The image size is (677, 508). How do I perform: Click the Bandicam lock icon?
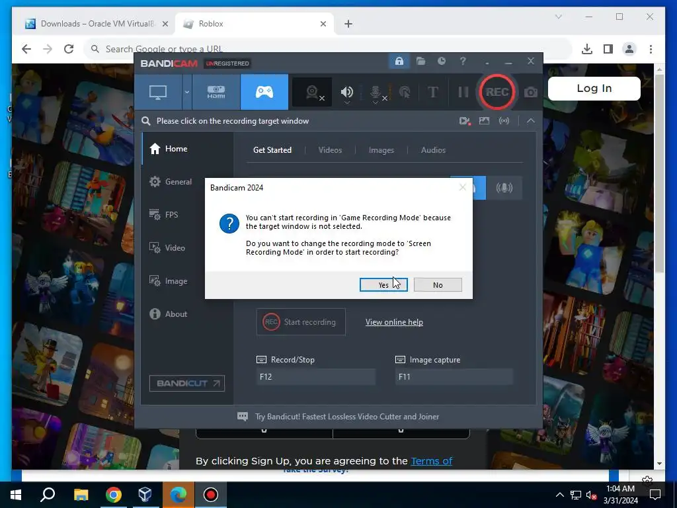(x=399, y=62)
